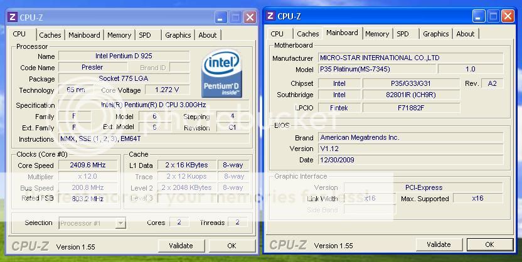Click the instructions field MMX, SSE, EM64T
Screen dimensions: 522x262
(154, 139)
